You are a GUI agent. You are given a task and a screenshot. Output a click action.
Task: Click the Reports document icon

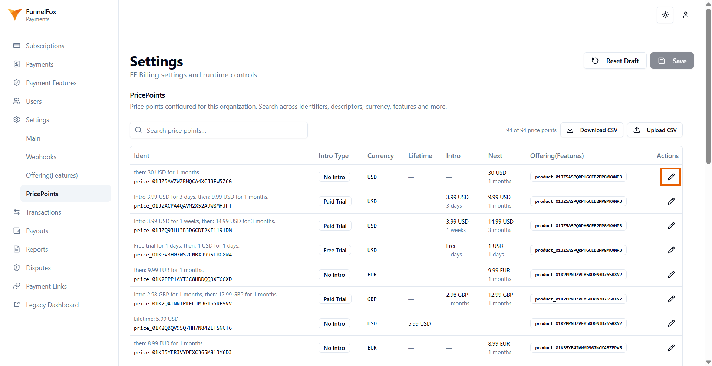point(17,249)
